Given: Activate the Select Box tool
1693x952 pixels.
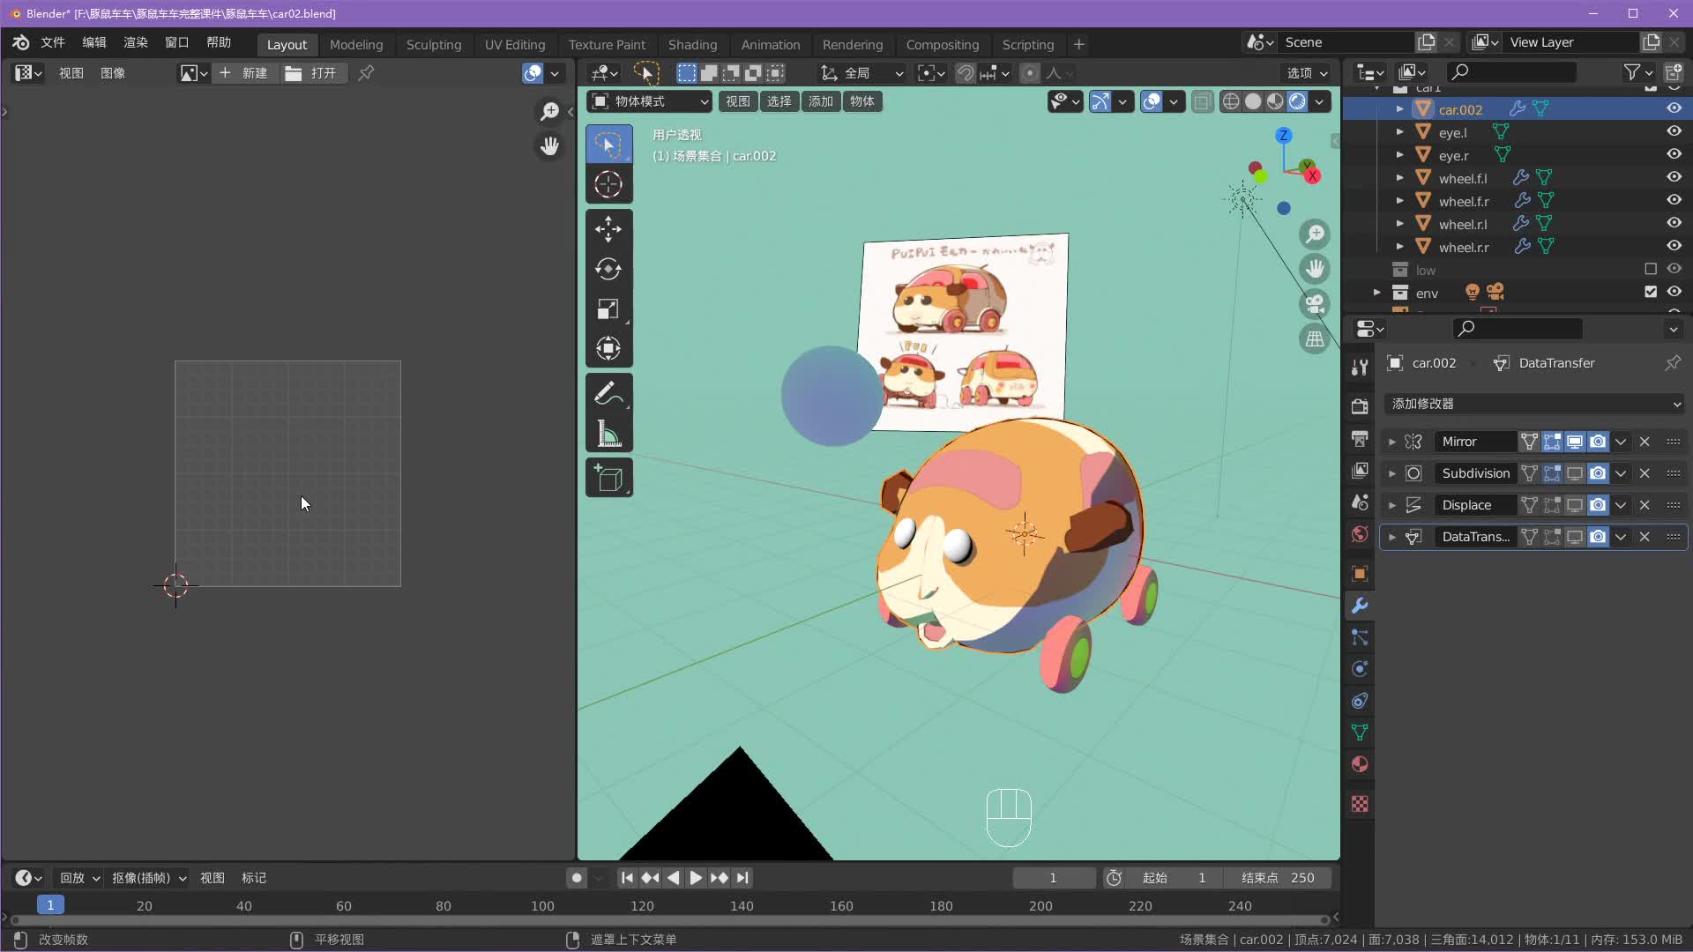Looking at the screenshot, I should coord(608,144).
